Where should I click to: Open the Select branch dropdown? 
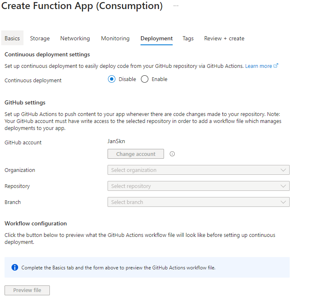198,202
